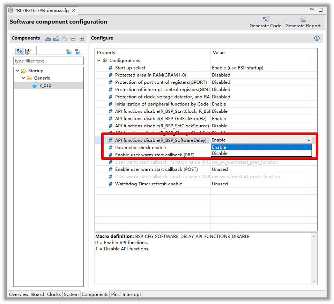Open the Configure info help icon

[317, 38]
